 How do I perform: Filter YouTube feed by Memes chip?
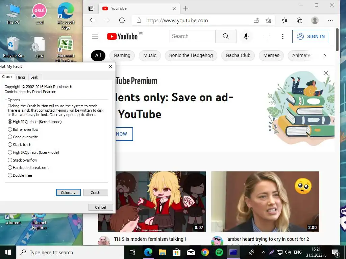click(271, 56)
